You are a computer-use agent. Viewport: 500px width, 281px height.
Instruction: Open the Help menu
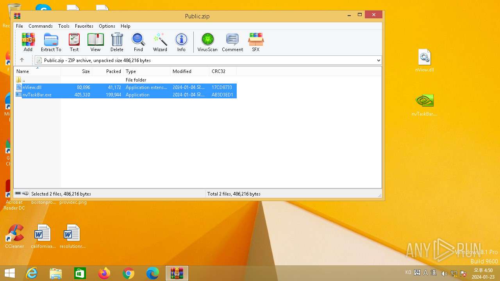click(x=125, y=26)
